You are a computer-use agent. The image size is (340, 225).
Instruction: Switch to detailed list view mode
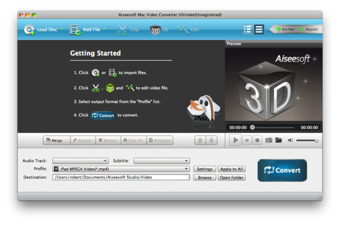[x=247, y=29]
